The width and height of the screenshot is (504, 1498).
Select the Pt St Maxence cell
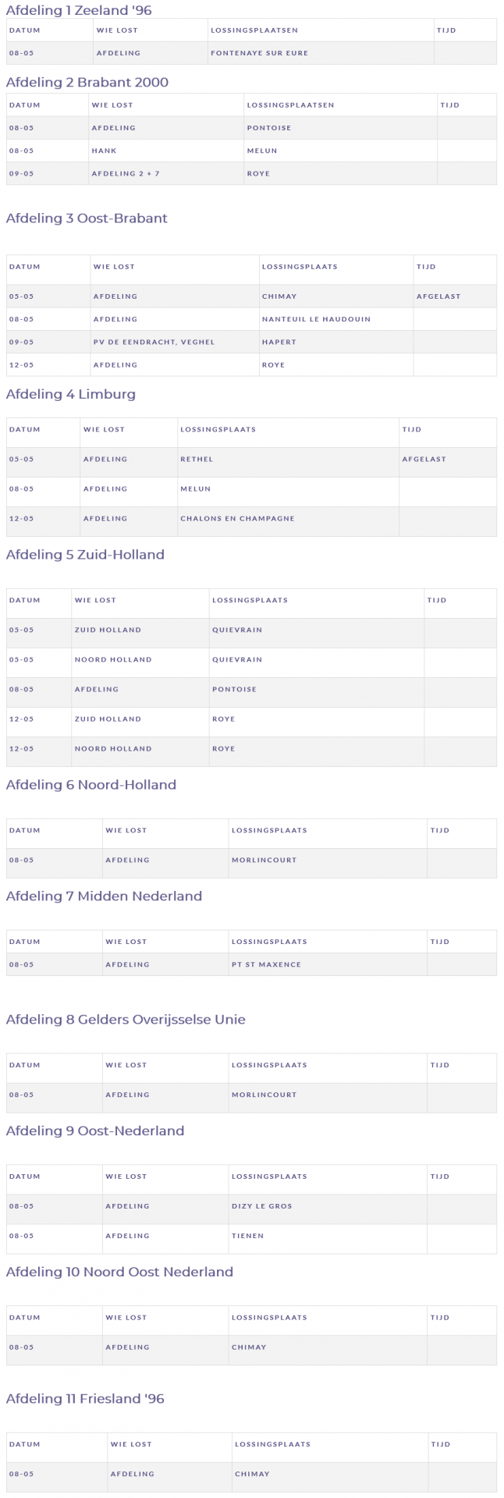[x=266, y=964]
